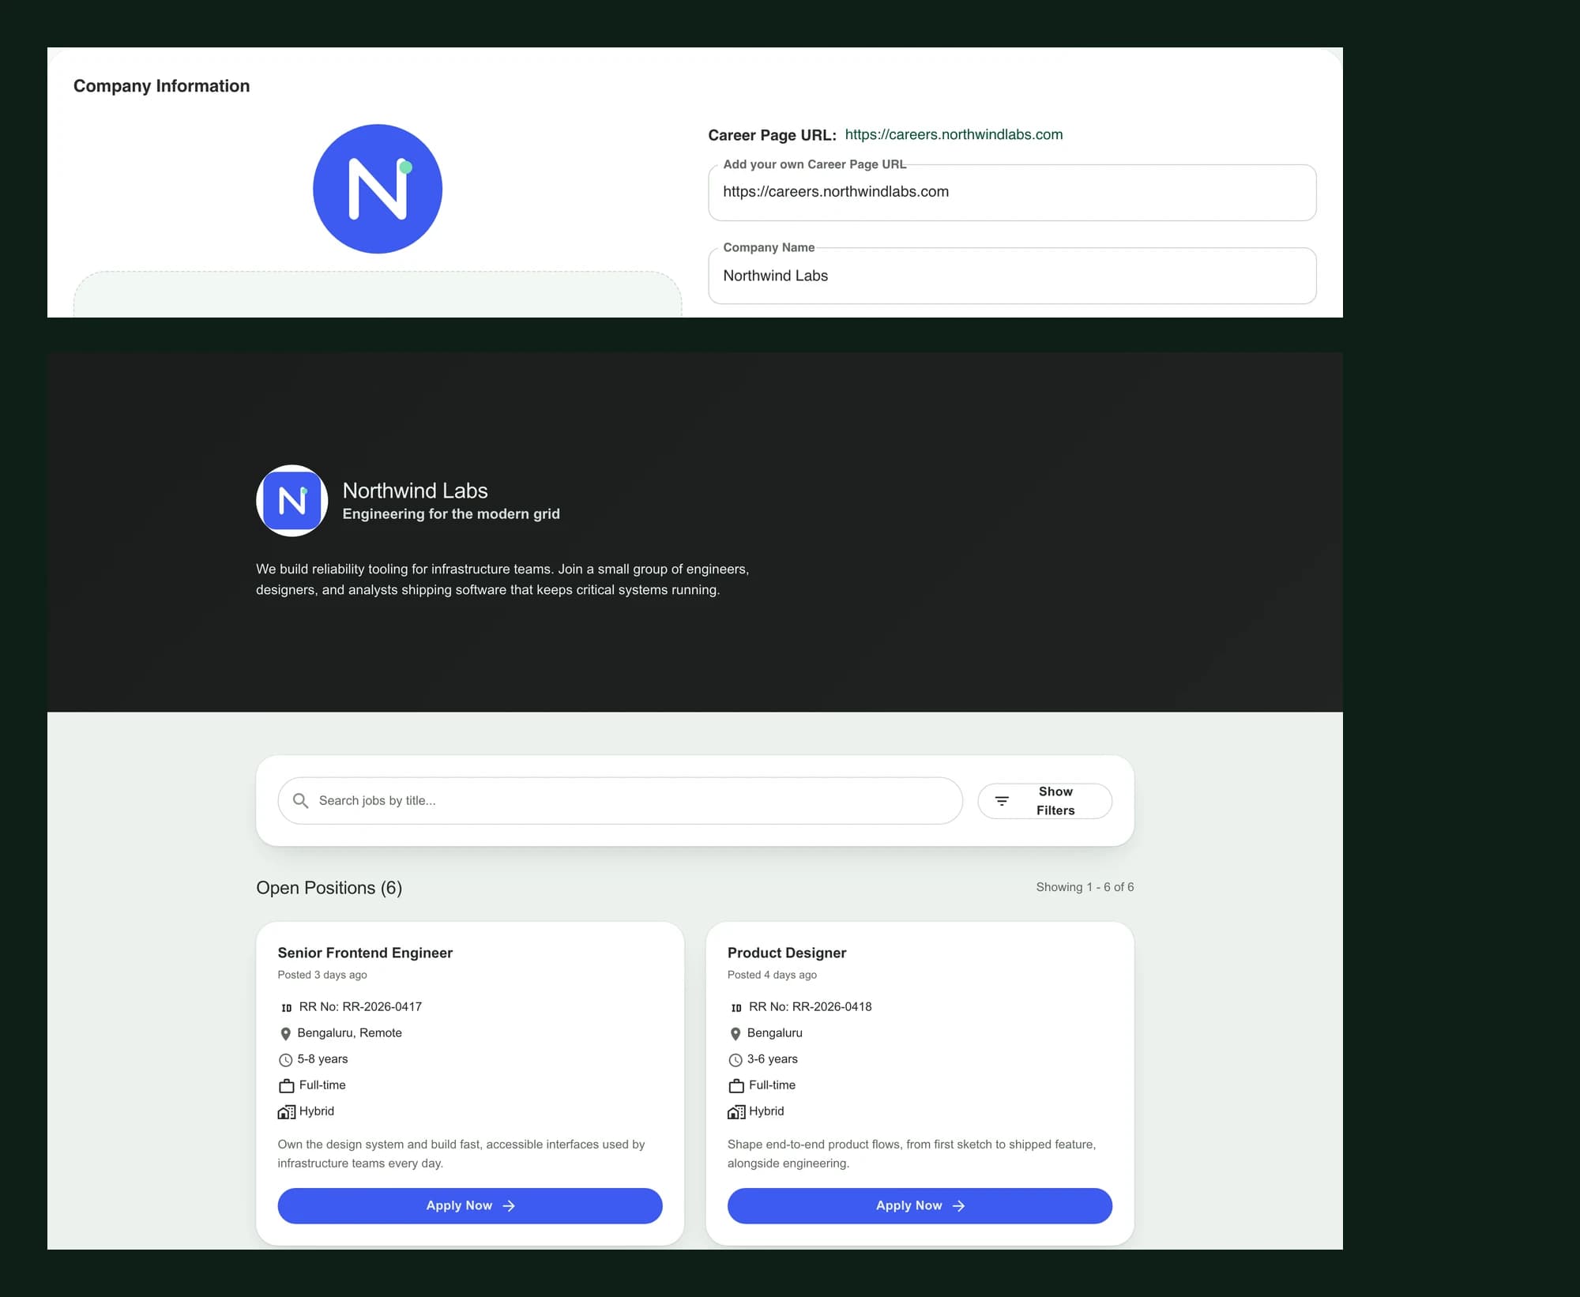The height and width of the screenshot is (1297, 1580).
Task: Click the Company Information heading
Action: point(161,86)
